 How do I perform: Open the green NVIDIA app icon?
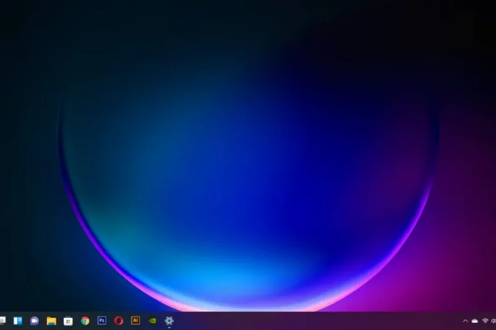[x=152, y=320]
